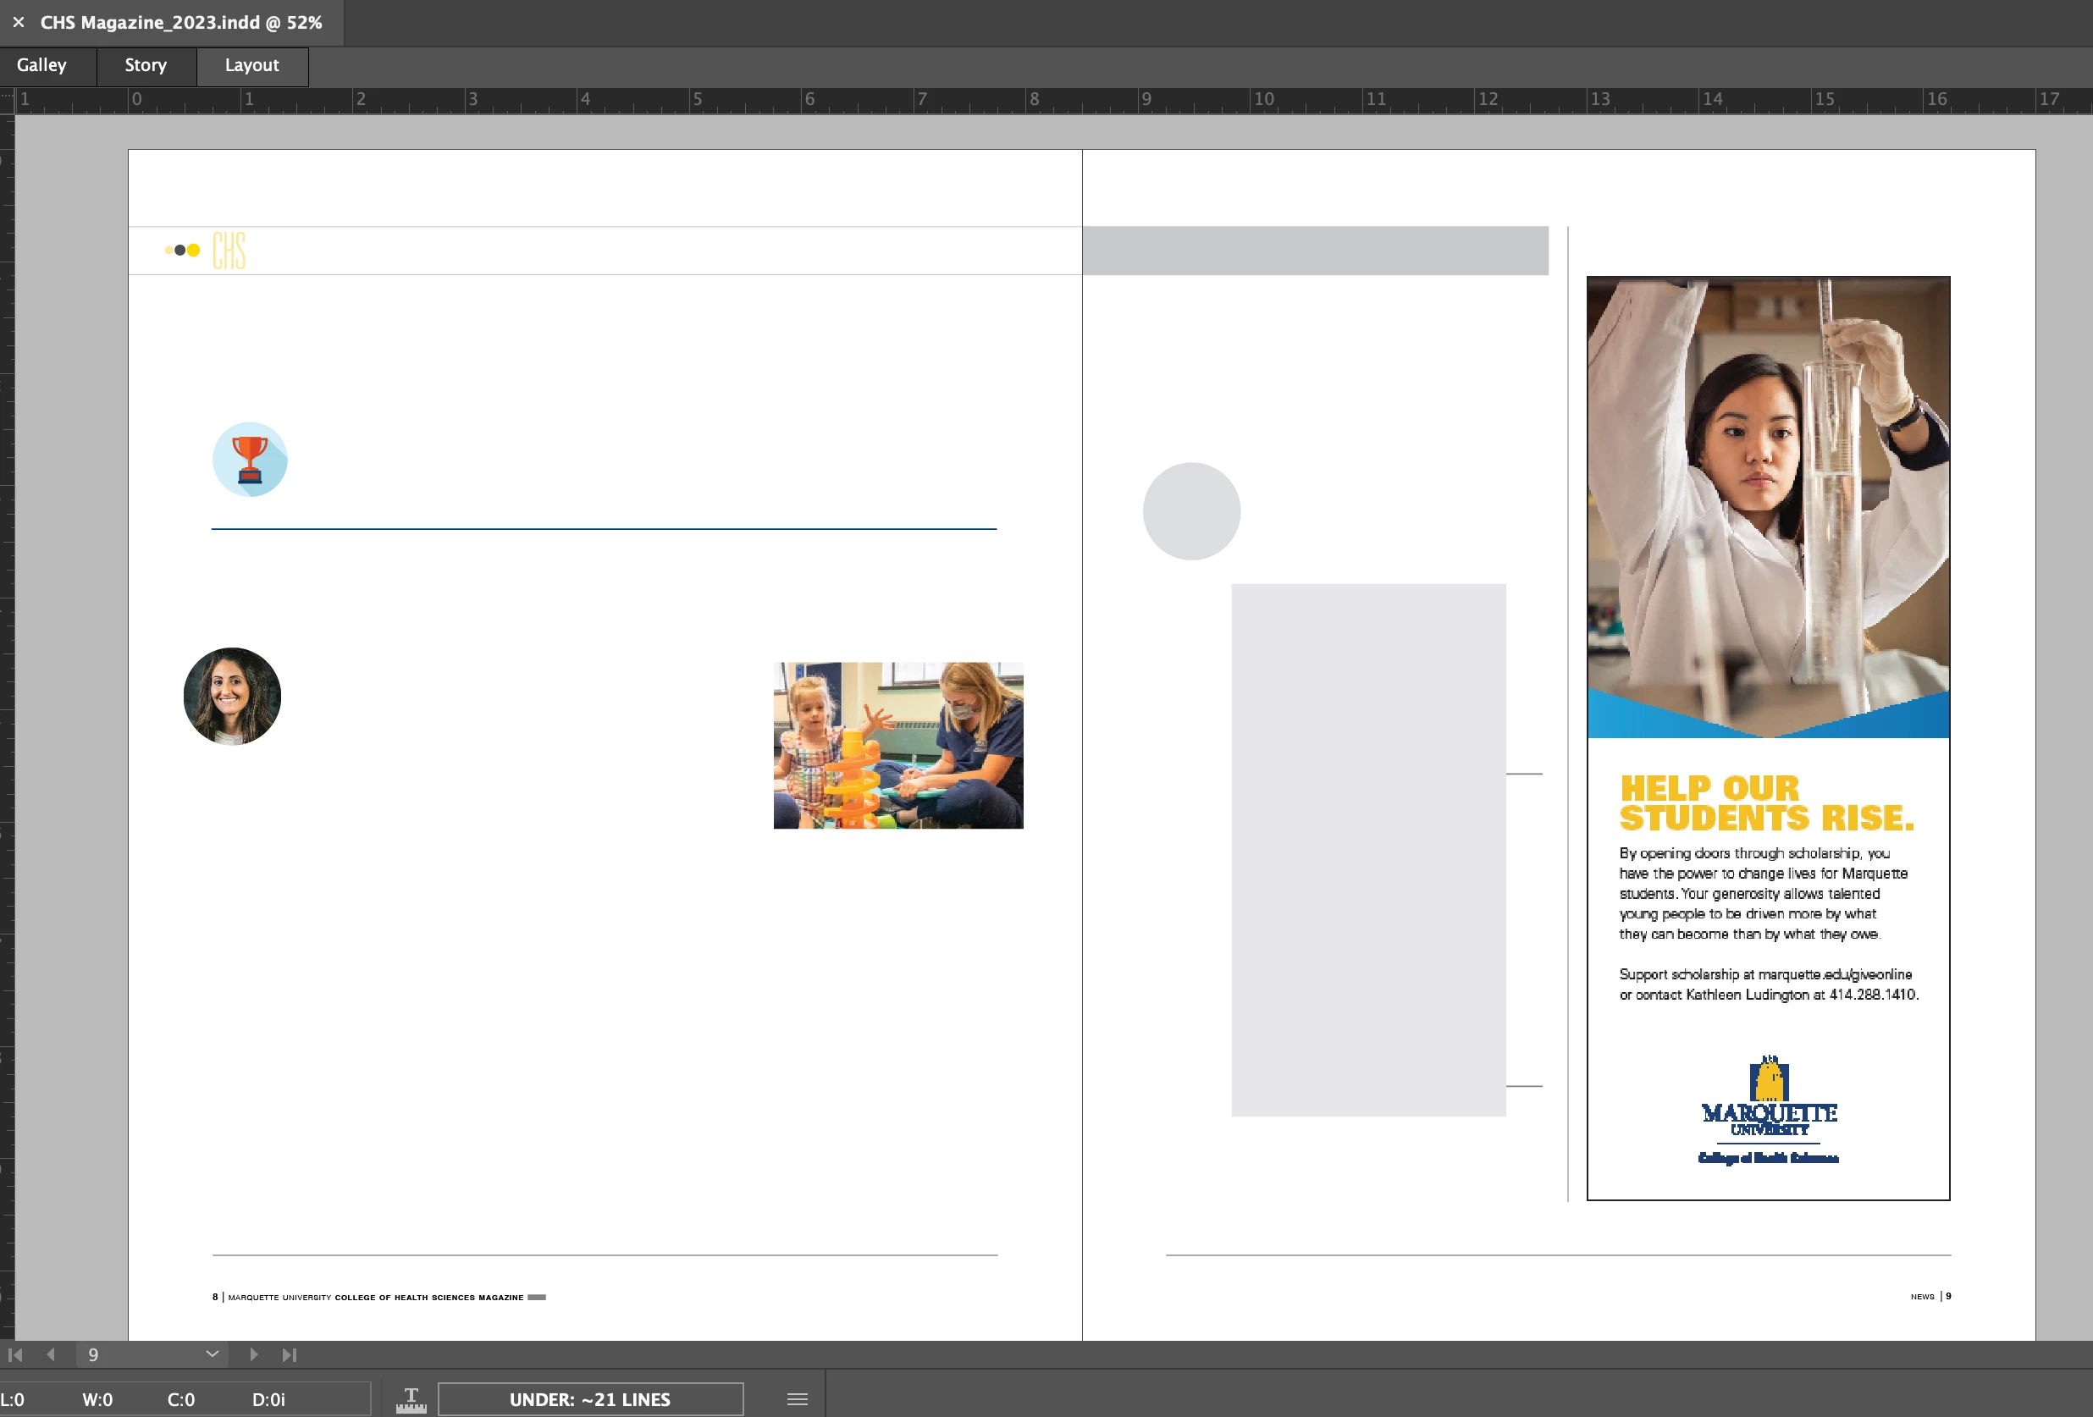Image resolution: width=2093 pixels, height=1417 pixels.
Task: Click the copyfit text ruler icon
Action: tap(411, 1400)
